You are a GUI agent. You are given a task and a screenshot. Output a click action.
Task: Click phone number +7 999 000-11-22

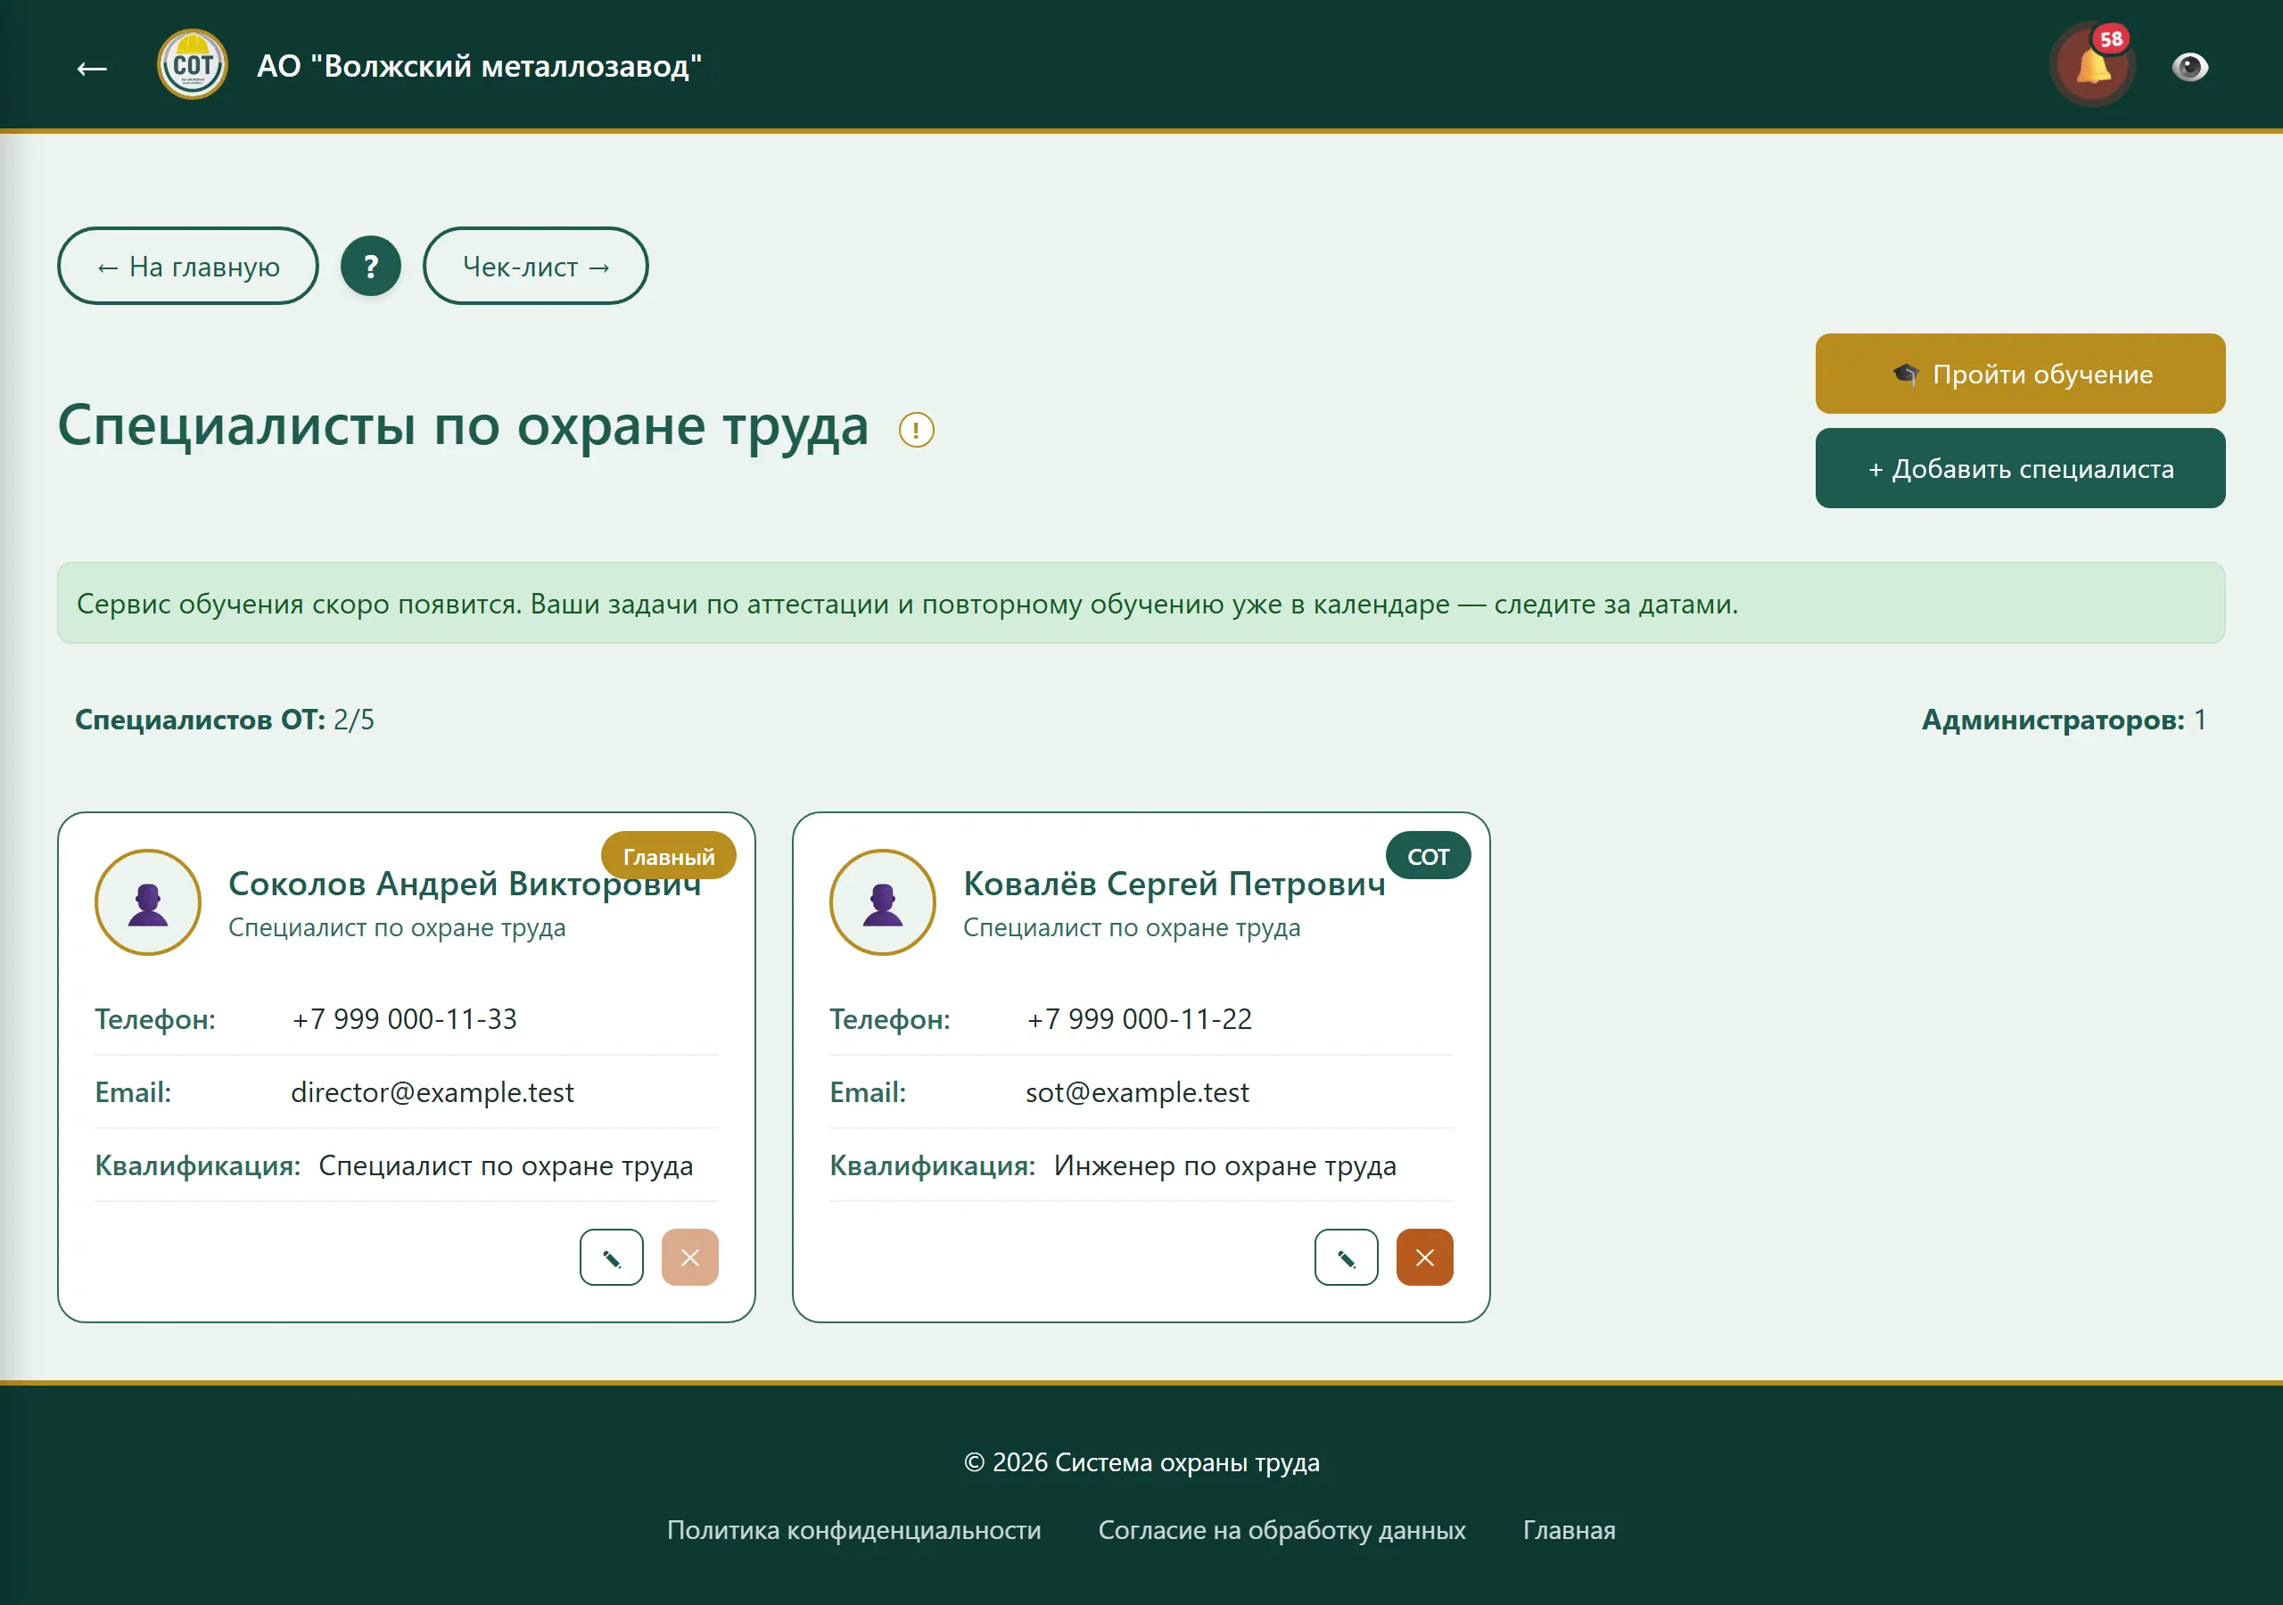1140,1018
